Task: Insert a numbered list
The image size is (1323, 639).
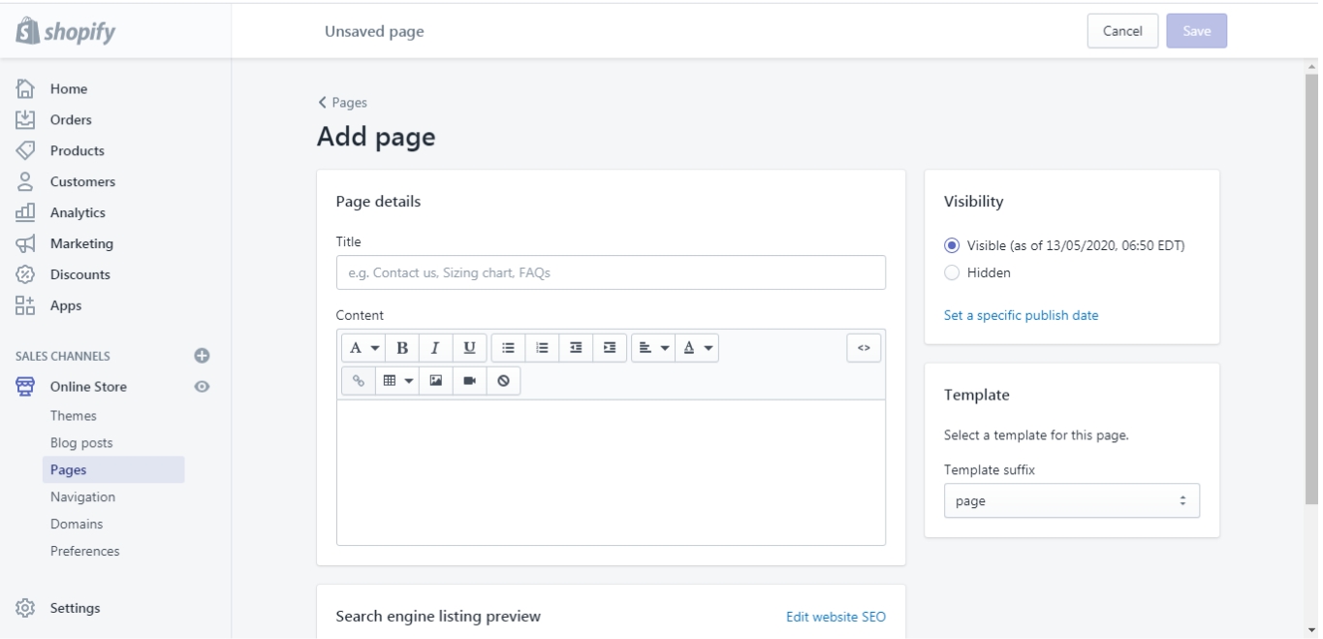Action: coord(542,348)
